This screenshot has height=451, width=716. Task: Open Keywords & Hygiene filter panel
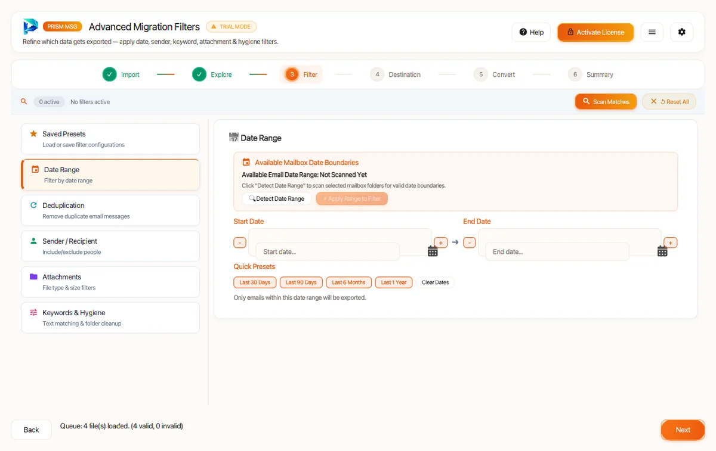coord(110,318)
